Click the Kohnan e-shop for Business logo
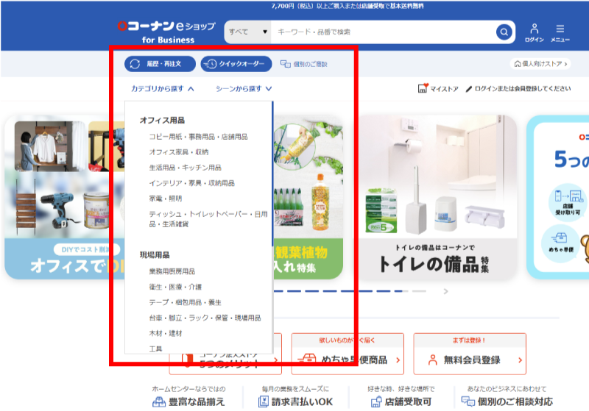The height and width of the screenshot is (411, 589). pyautogui.click(x=166, y=32)
